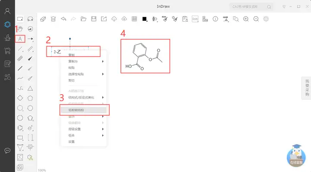Screen dimensions: 311x172
Task: Choose 设置 at context menu bottom
Action: [x=71, y=142]
